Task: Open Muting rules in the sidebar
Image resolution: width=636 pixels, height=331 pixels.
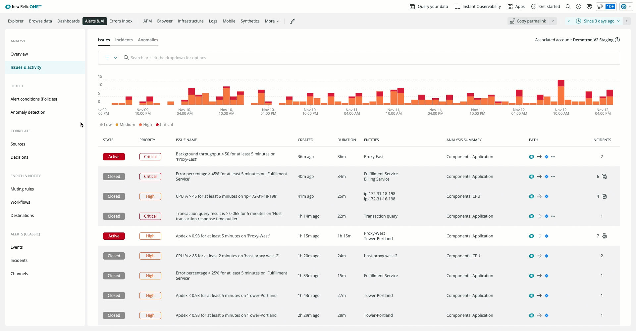Action: (22, 189)
